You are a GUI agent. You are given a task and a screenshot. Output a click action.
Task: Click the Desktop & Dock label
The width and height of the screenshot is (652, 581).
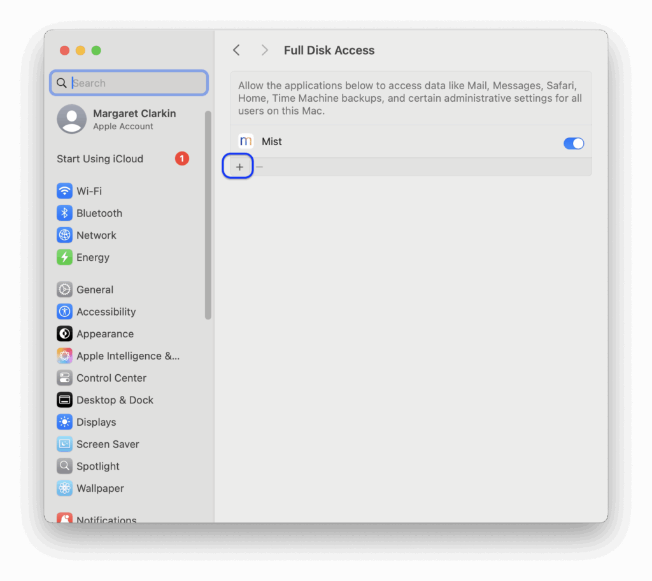click(x=115, y=400)
